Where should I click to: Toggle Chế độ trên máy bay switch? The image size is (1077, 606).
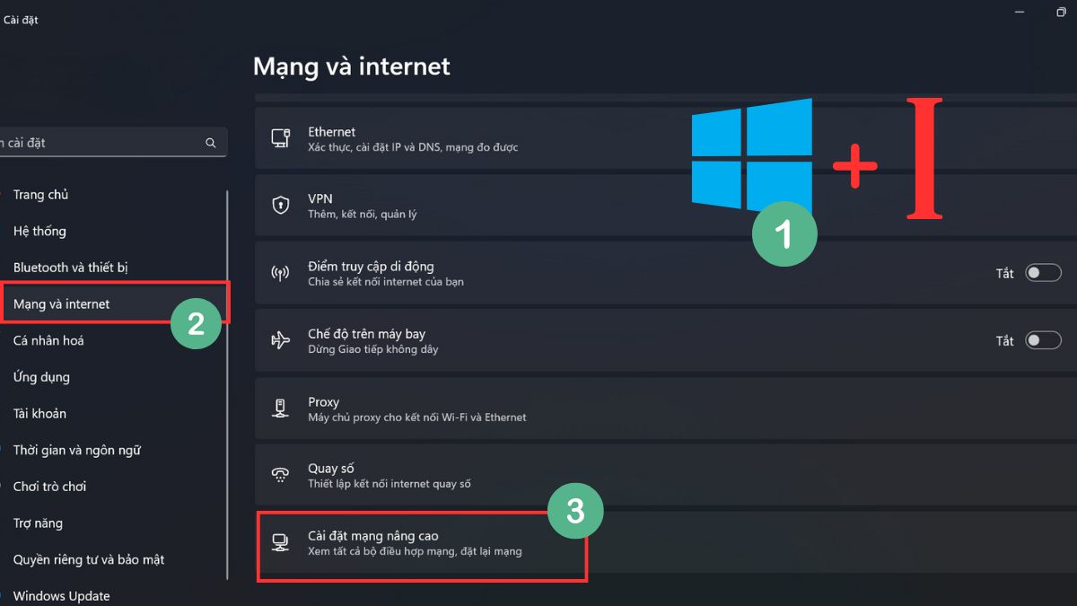tap(1044, 340)
